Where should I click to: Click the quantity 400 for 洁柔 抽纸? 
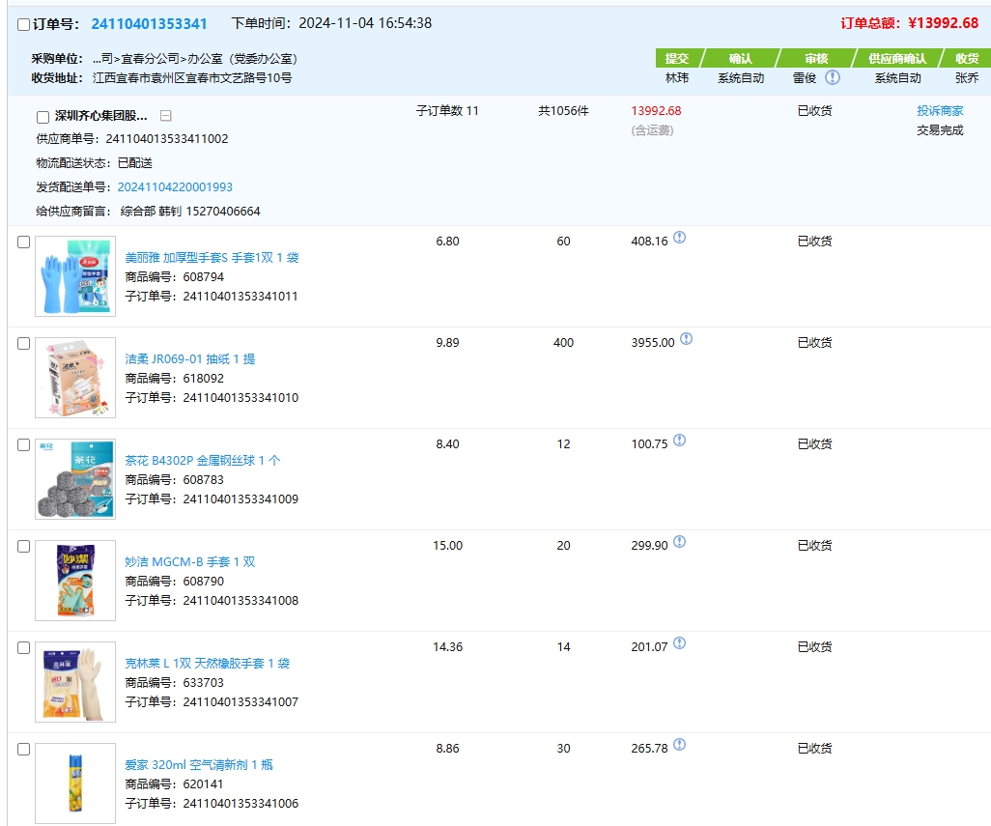point(563,343)
